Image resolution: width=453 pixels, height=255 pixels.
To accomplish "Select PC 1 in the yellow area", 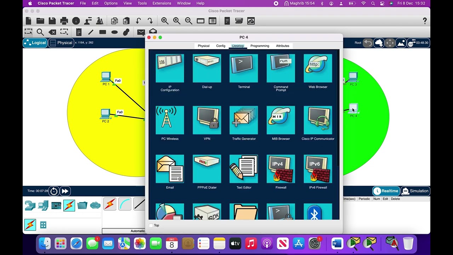I will click(x=105, y=76).
